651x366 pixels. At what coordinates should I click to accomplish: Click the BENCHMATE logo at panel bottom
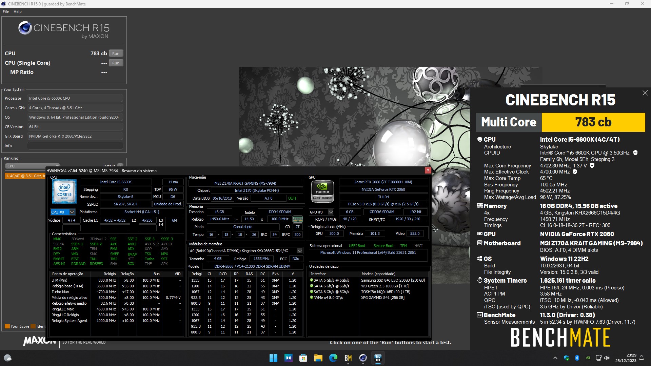click(x=560, y=337)
